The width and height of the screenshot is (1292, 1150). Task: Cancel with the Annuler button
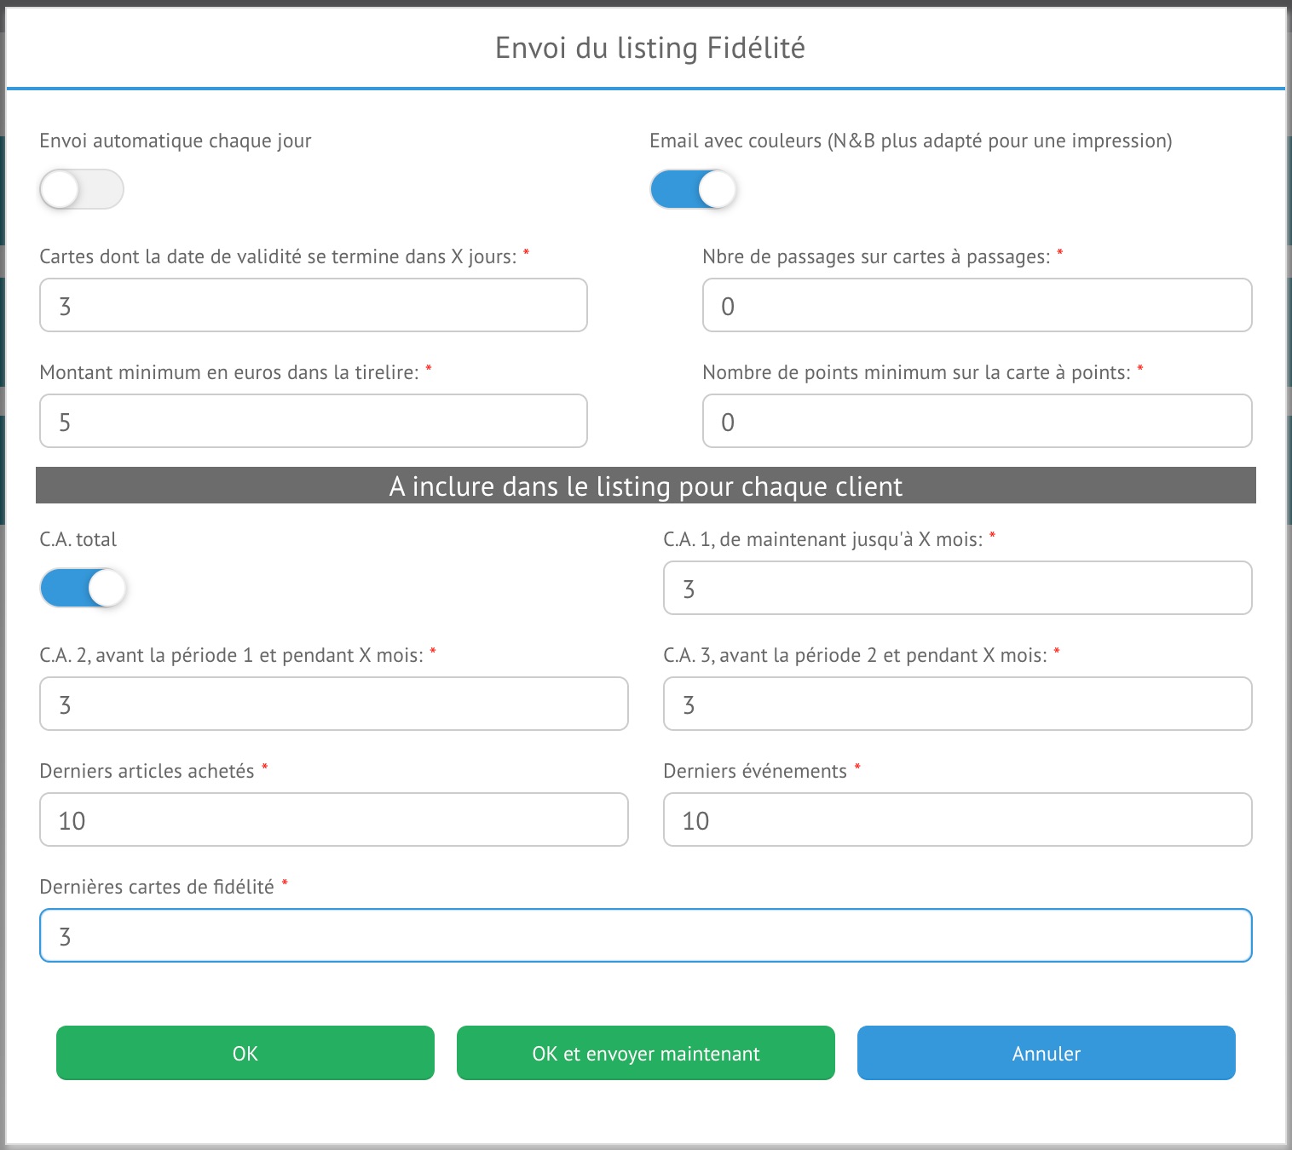point(1046,1053)
